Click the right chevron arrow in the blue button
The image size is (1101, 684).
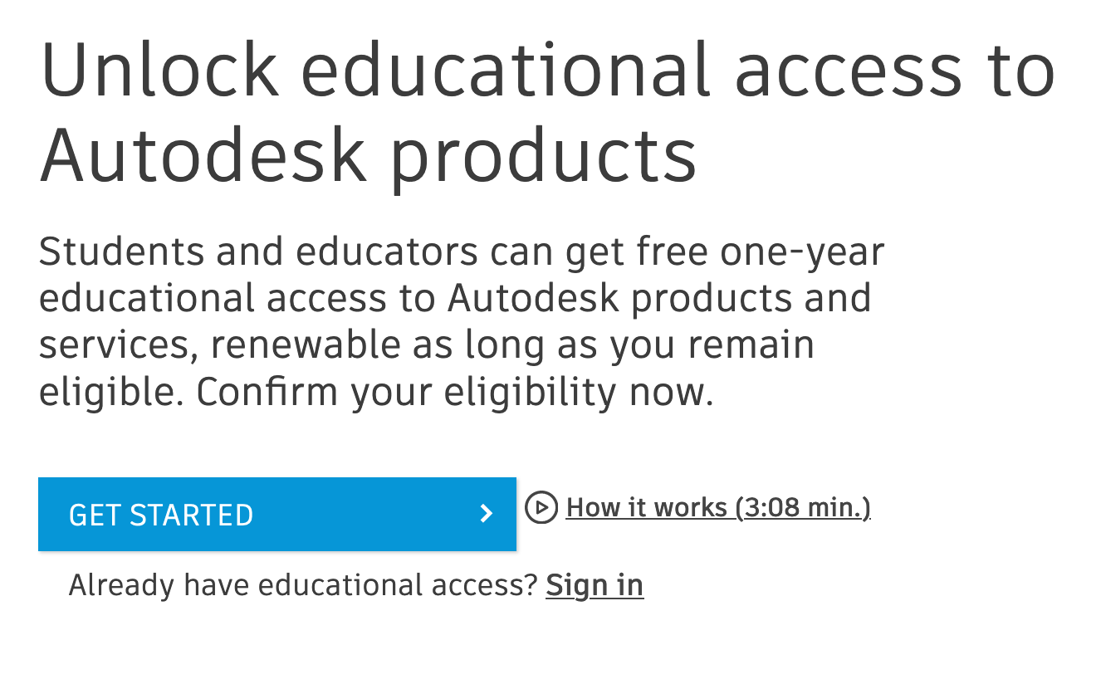pyautogui.click(x=487, y=514)
